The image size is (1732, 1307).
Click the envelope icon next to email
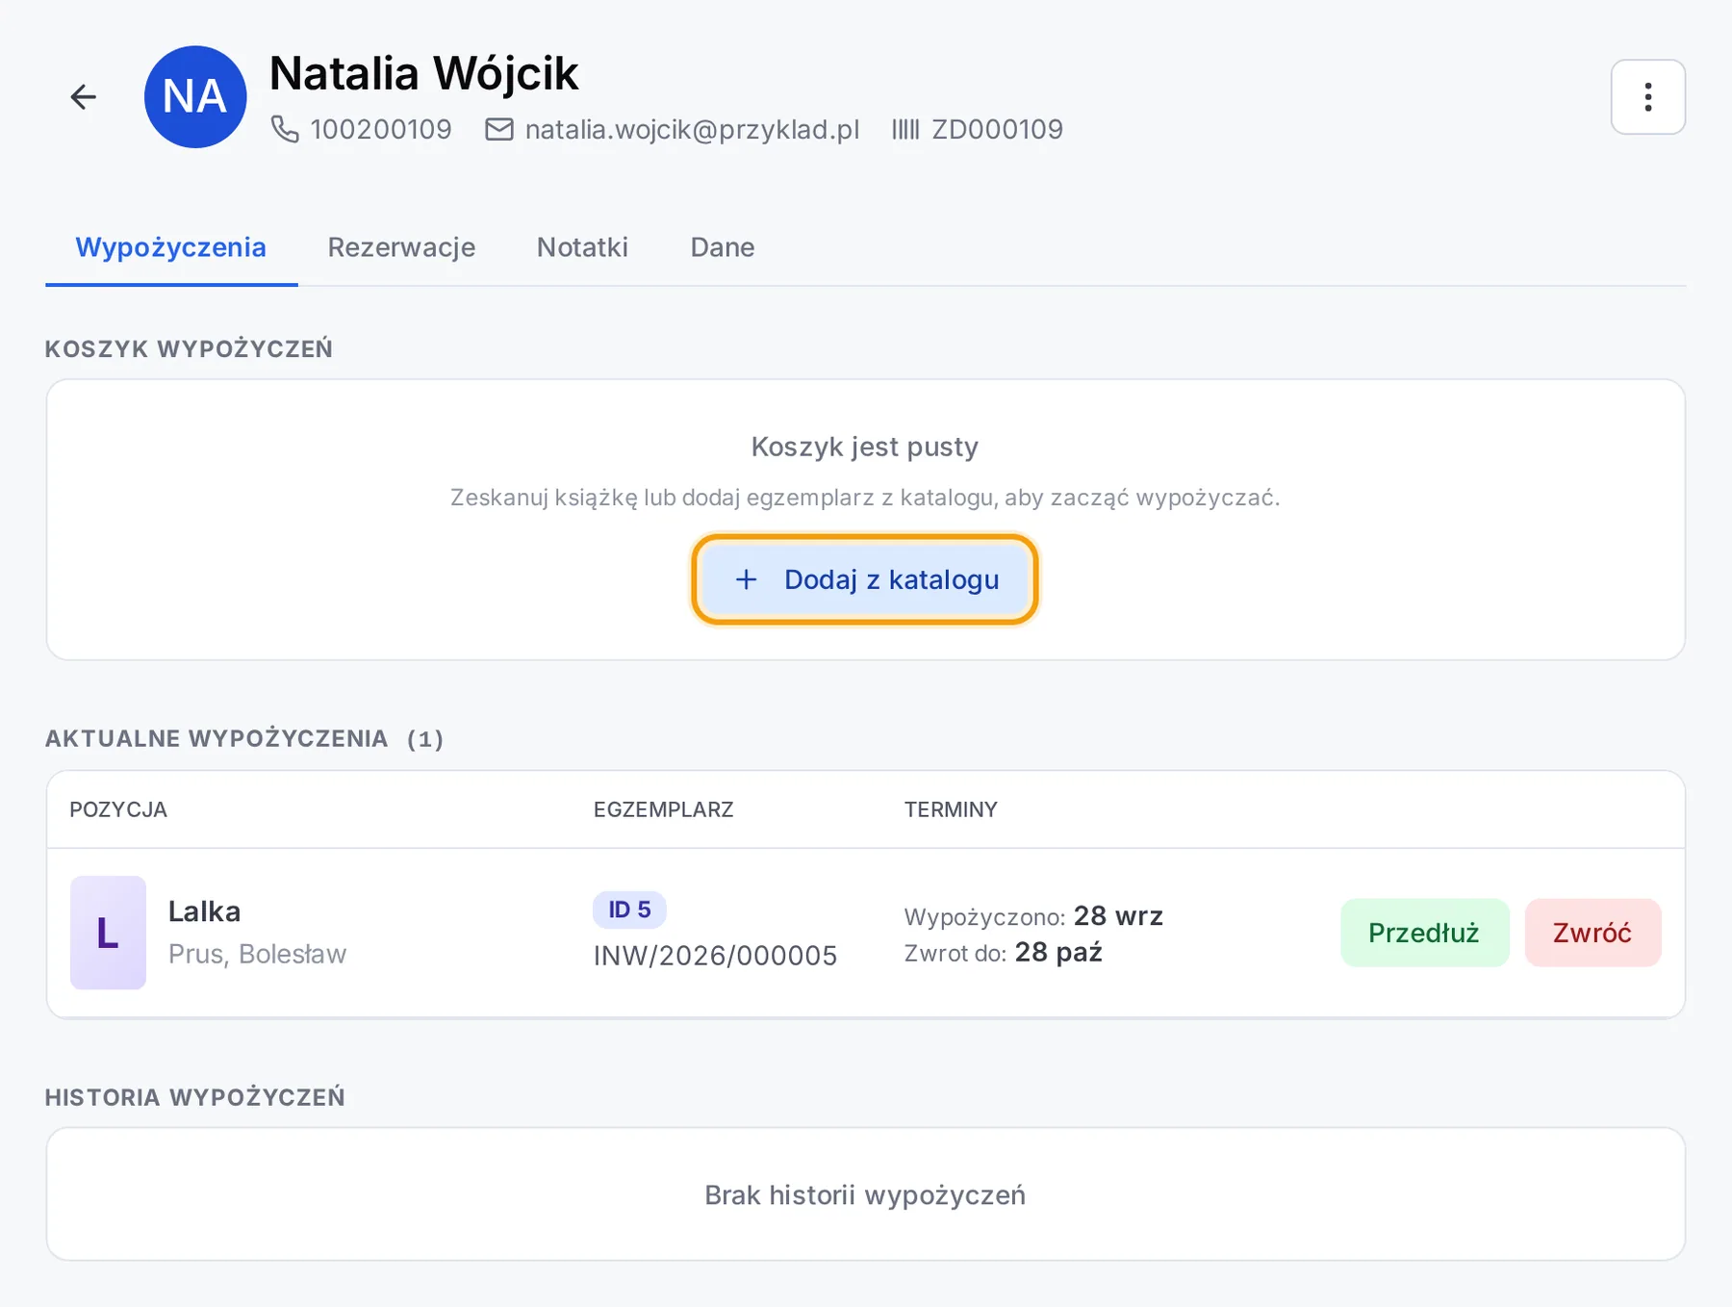498,129
